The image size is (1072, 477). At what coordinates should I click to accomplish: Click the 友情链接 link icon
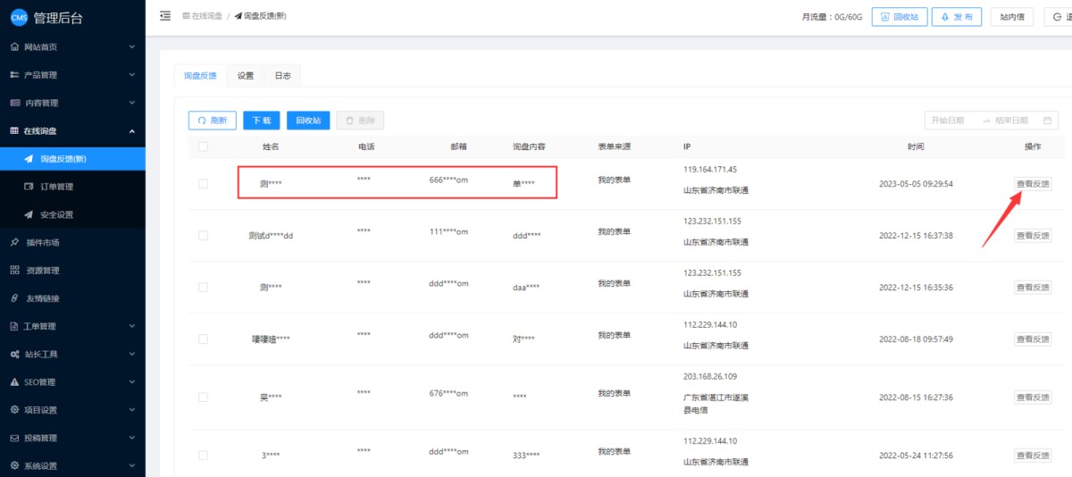pos(14,298)
